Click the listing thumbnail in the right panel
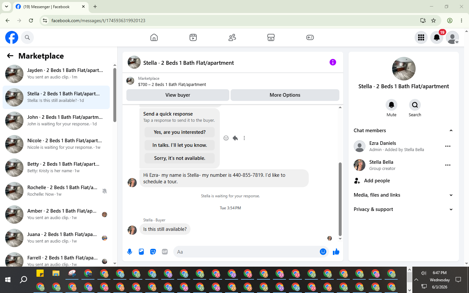The width and height of the screenshot is (469, 293). (x=404, y=69)
